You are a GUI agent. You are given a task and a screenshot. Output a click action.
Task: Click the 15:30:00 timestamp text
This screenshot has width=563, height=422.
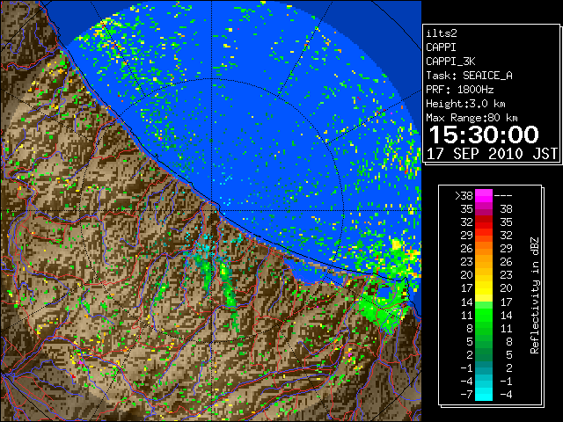[x=484, y=135]
